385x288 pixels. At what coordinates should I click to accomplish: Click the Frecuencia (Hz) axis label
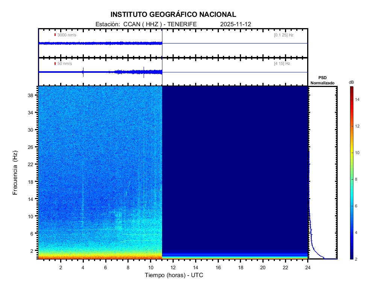point(15,172)
